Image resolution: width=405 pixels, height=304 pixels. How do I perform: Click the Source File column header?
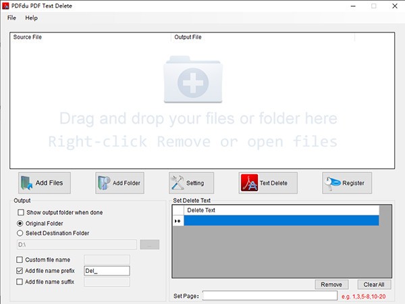coord(90,37)
